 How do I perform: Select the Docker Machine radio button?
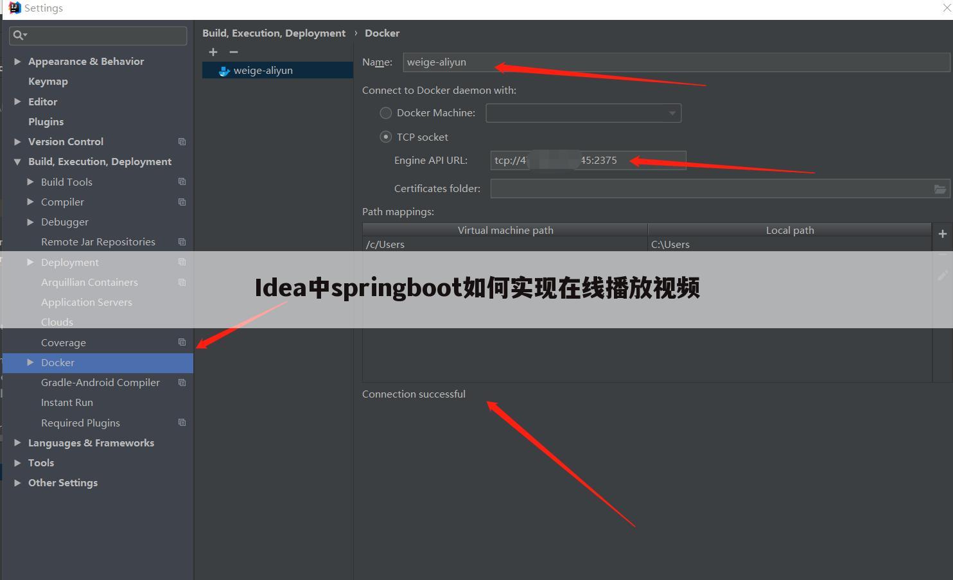pyautogui.click(x=386, y=113)
